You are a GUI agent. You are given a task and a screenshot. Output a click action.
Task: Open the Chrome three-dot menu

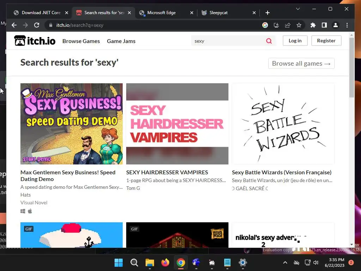point(347,25)
